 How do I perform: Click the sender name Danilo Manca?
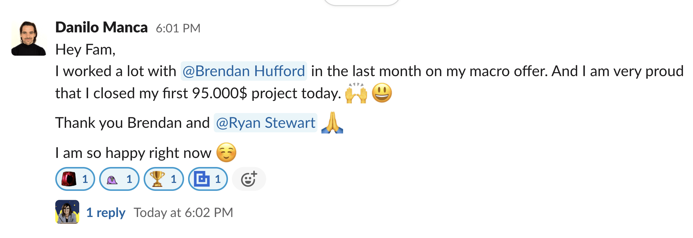102,27
